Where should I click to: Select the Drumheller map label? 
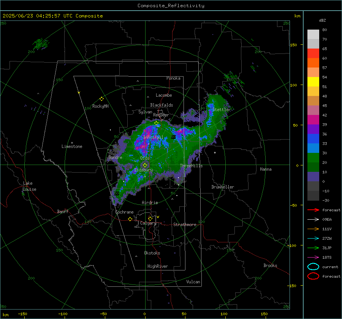click(223, 187)
